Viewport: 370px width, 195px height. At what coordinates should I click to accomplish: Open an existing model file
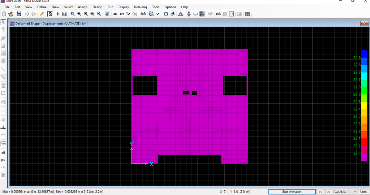click(x=11, y=14)
